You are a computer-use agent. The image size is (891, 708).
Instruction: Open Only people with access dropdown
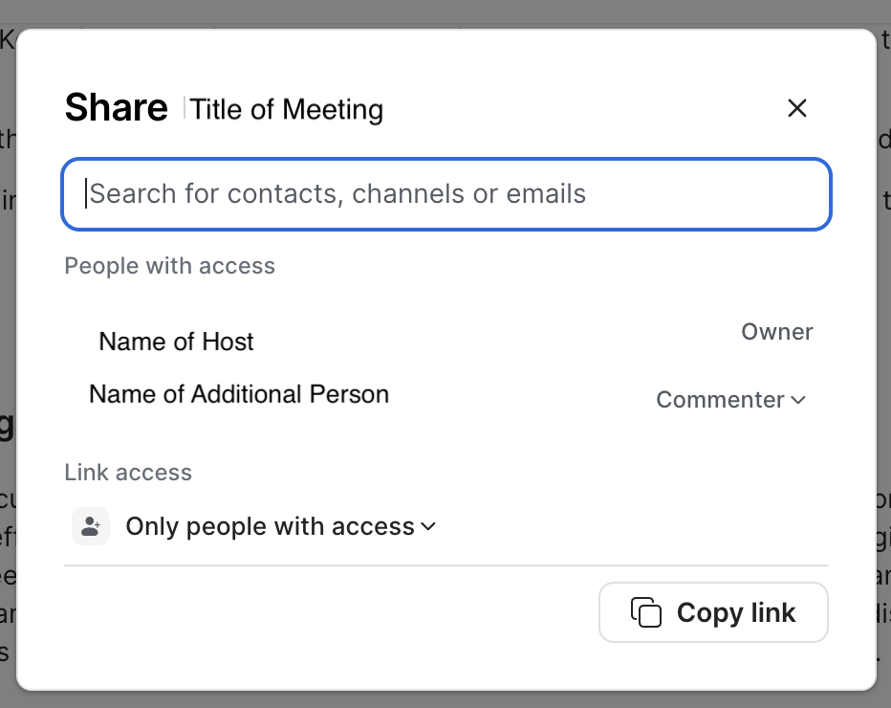click(x=271, y=526)
